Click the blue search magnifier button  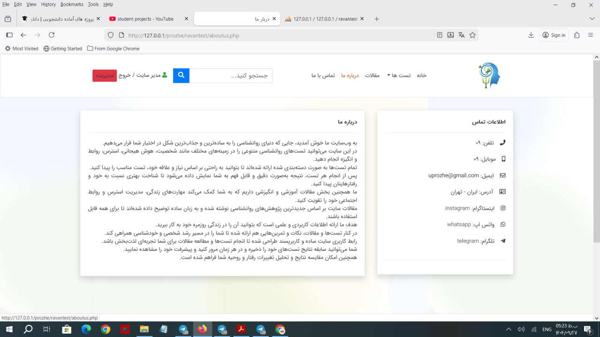[x=181, y=75]
